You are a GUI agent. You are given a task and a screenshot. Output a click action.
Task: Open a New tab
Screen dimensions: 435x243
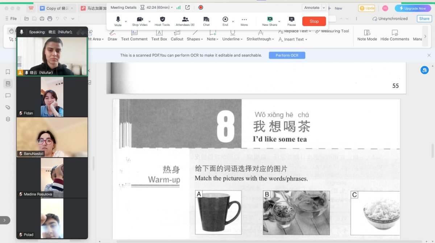point(335,8)
